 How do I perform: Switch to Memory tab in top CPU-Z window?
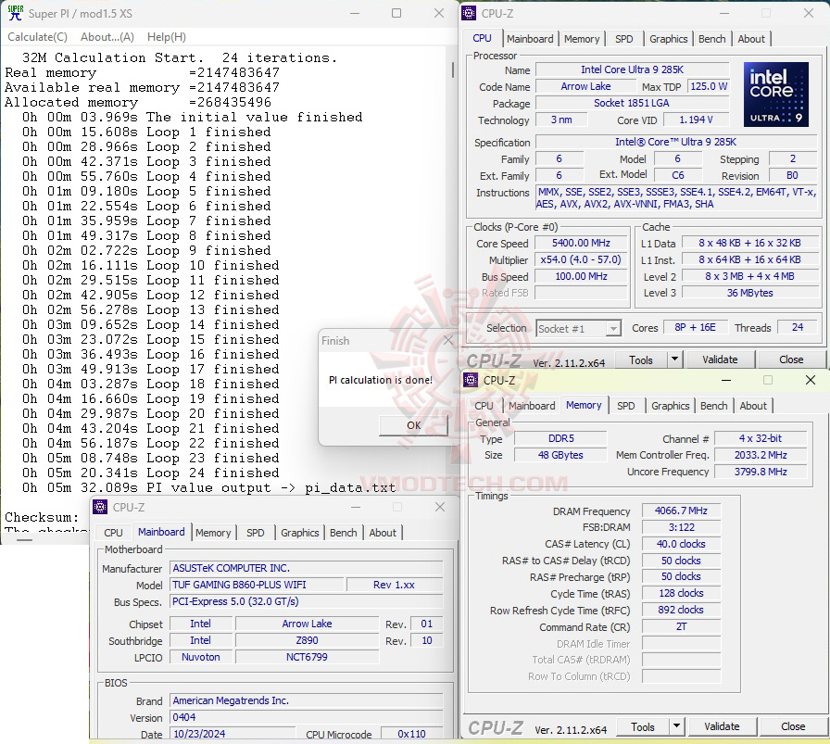pos(581,39)
